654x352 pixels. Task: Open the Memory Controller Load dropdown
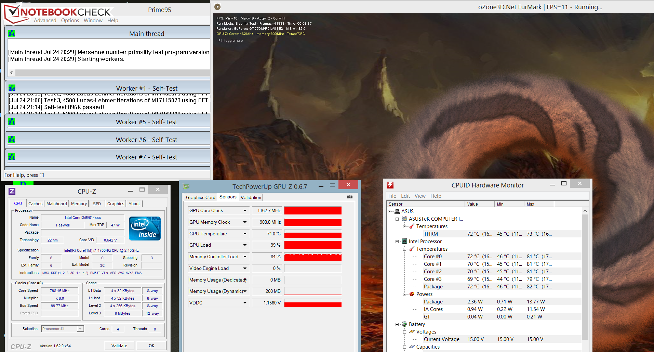click(245, 257)
